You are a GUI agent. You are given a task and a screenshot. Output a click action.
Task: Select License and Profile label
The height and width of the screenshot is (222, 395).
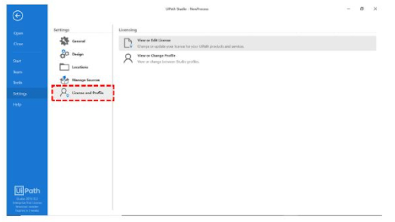click(88, 93)
